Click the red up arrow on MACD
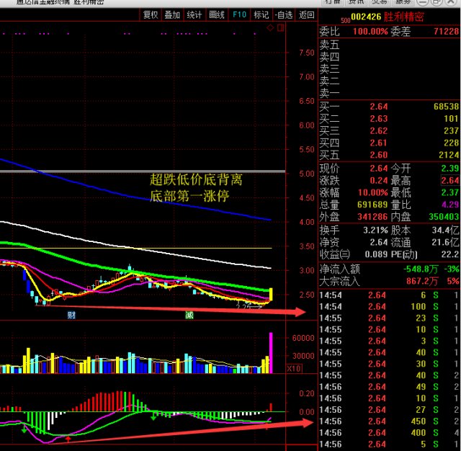The width and height of the screenshot is (461, 451). [x=68, y=438]
